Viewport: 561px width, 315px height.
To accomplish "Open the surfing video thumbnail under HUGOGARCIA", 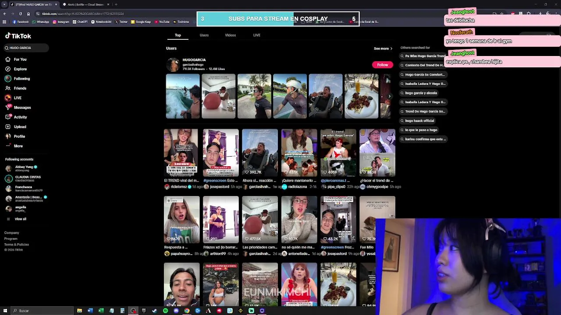I will point(183,96).
